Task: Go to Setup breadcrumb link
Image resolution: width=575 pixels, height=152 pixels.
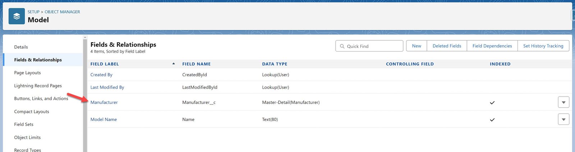Action: coord(33,12)
